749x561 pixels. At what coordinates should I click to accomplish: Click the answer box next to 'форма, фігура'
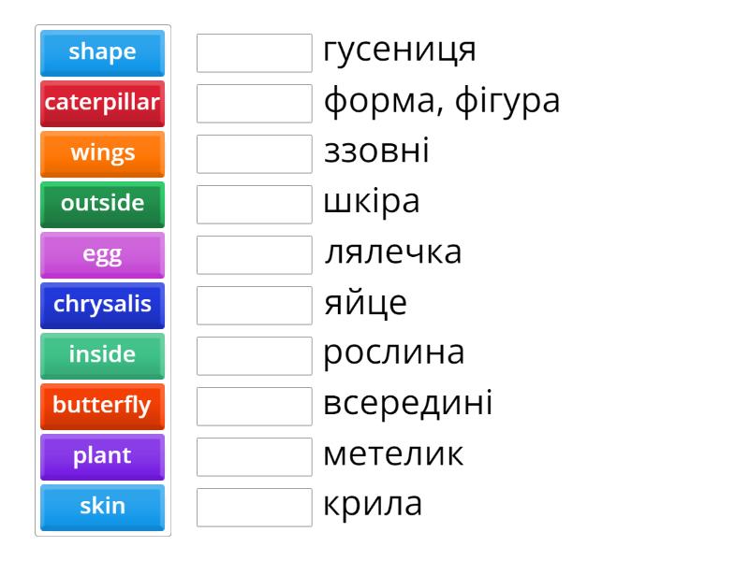point(255,104)
